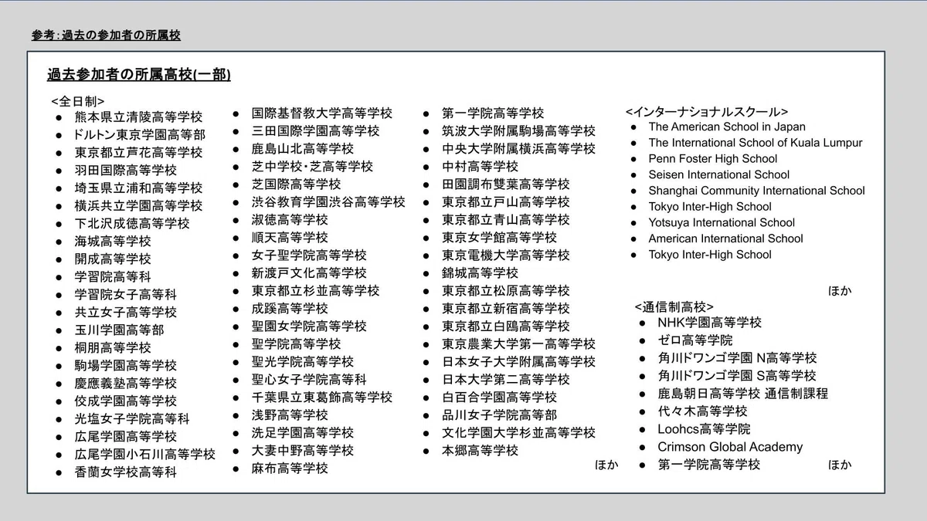This screenshot has height=521, width=927.
Task: Select the entry 芝中学校・芝高等学校
Action: 312,167
